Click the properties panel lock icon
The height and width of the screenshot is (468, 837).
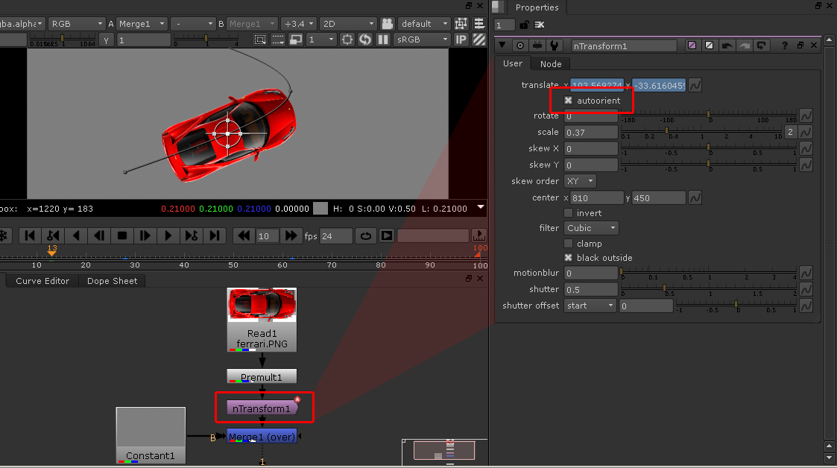coord(524,25)
